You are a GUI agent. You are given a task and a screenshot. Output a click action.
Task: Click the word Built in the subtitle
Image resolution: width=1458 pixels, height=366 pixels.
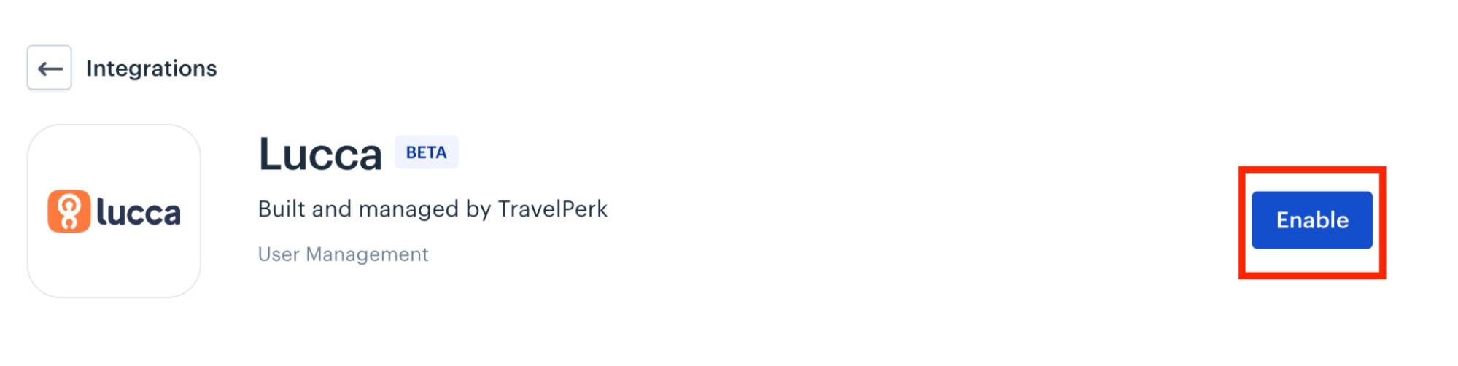pyautogui.click(x=282, y=209)
